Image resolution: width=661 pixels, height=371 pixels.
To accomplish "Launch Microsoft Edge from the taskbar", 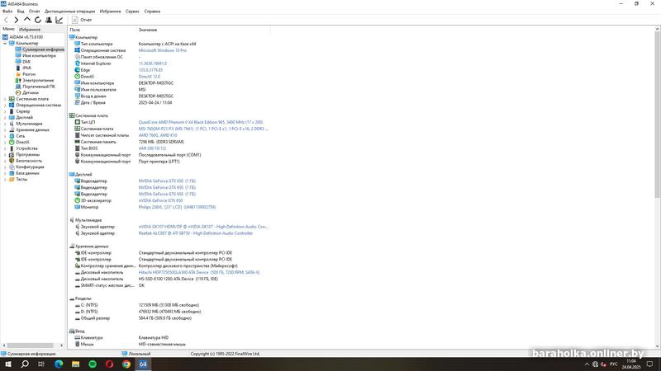I will pos(59,364).
